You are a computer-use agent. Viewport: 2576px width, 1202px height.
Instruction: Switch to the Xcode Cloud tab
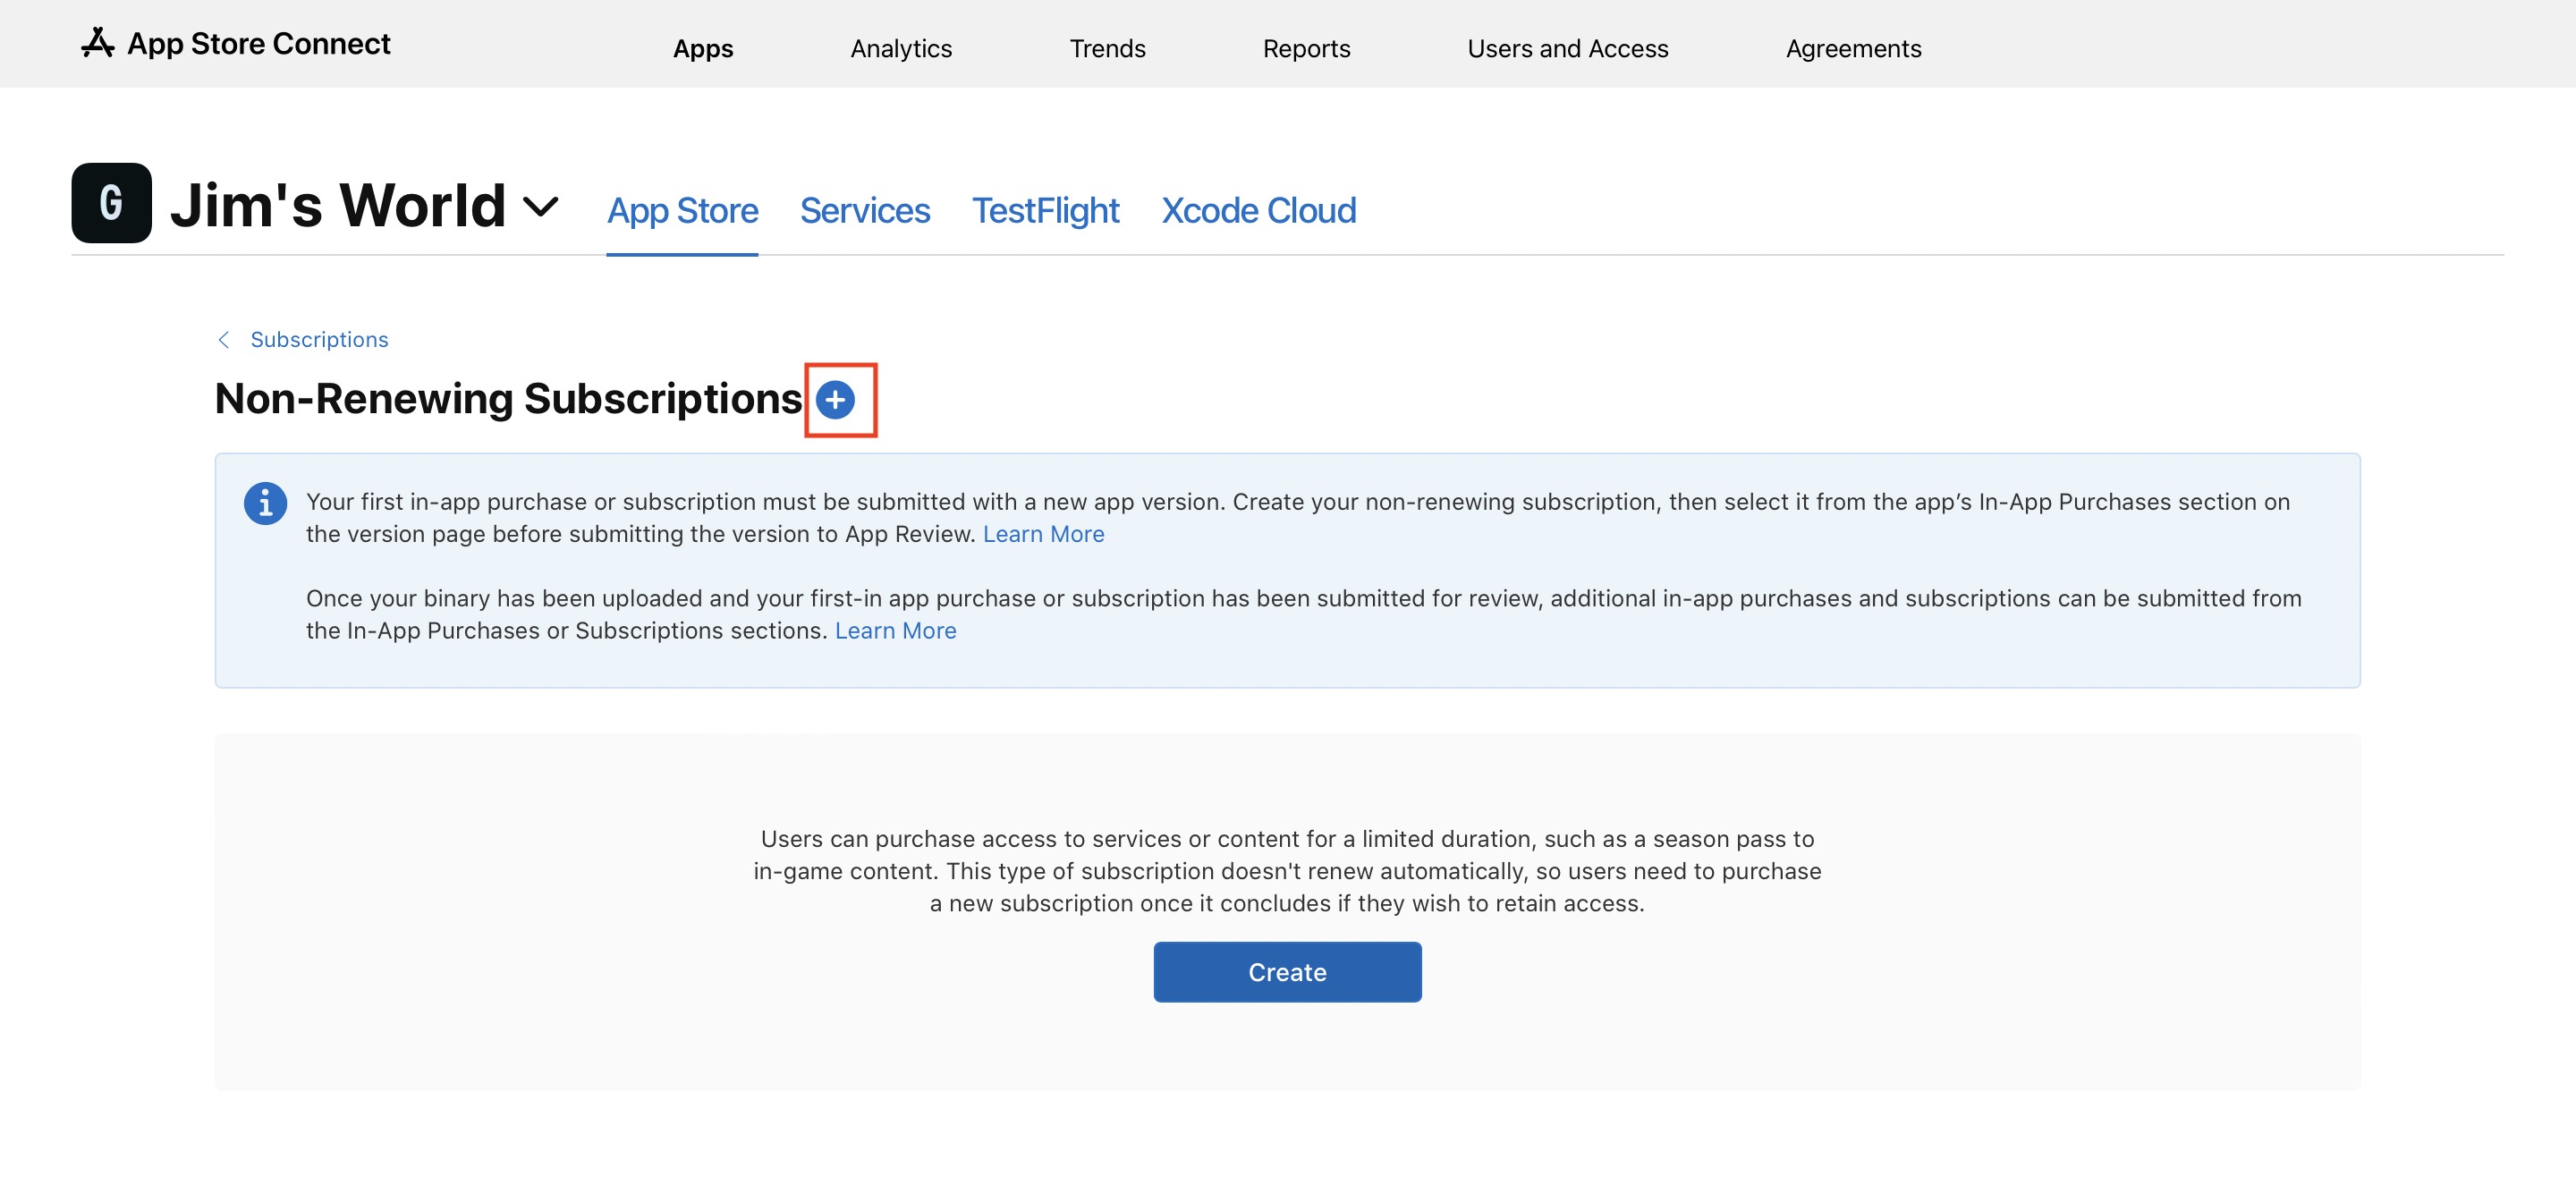point(1258,210)
